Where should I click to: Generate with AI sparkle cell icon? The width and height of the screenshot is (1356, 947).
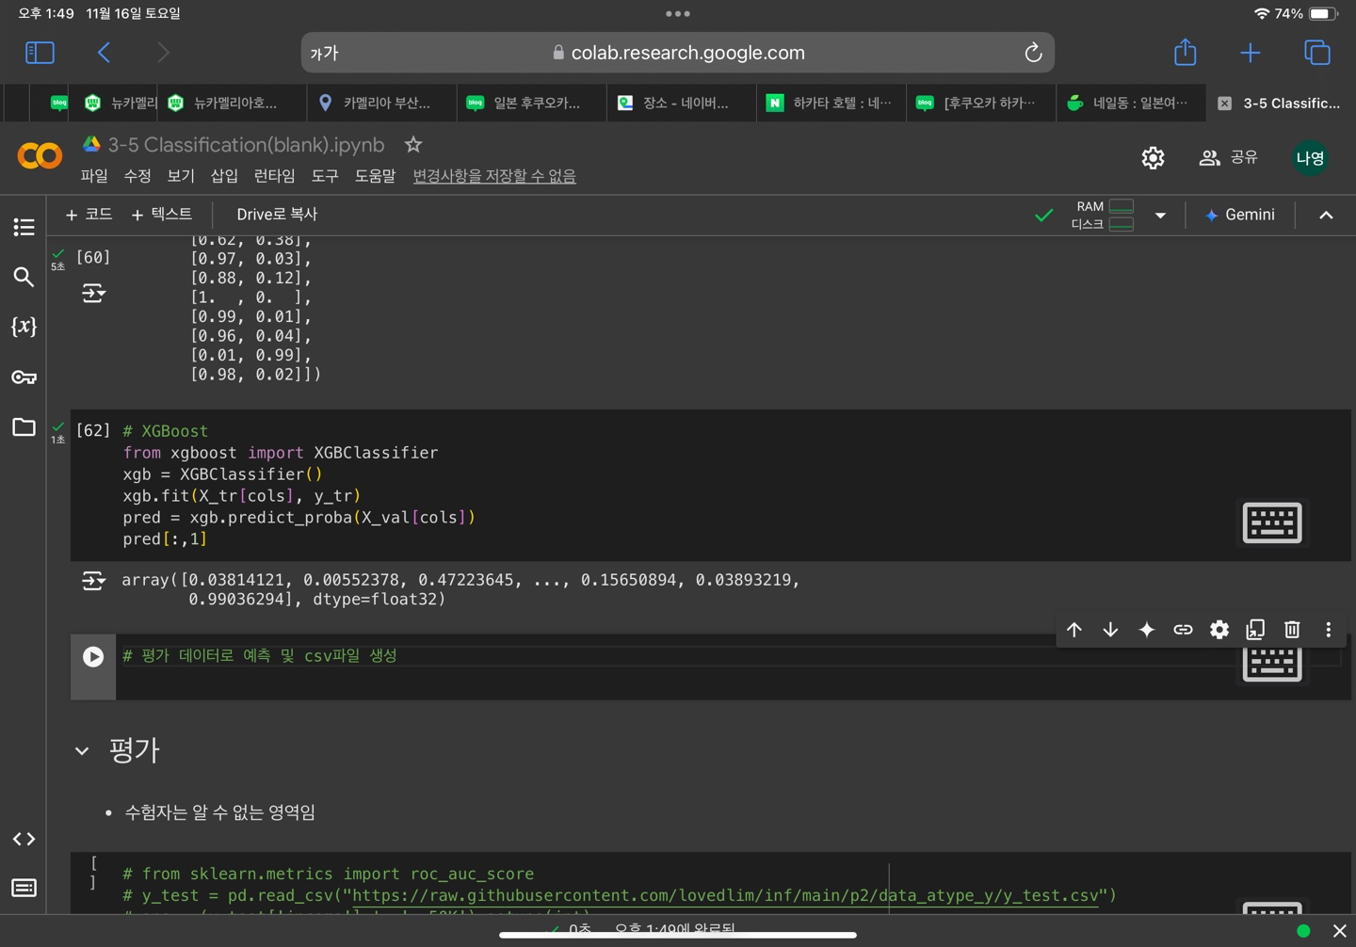[1146, 630]
